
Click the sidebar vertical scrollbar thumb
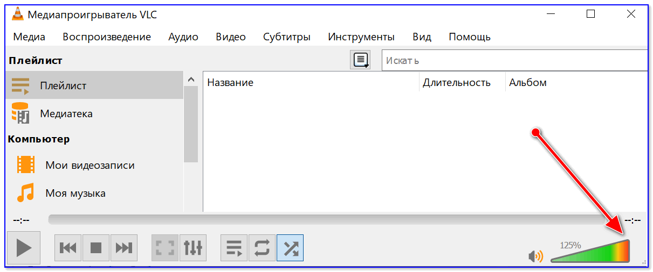(x=191, y=124)
